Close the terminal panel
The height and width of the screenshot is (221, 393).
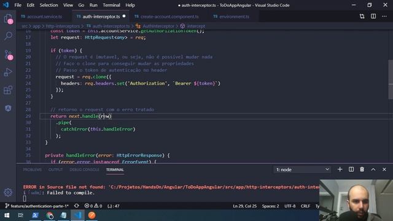coord(384,169)
